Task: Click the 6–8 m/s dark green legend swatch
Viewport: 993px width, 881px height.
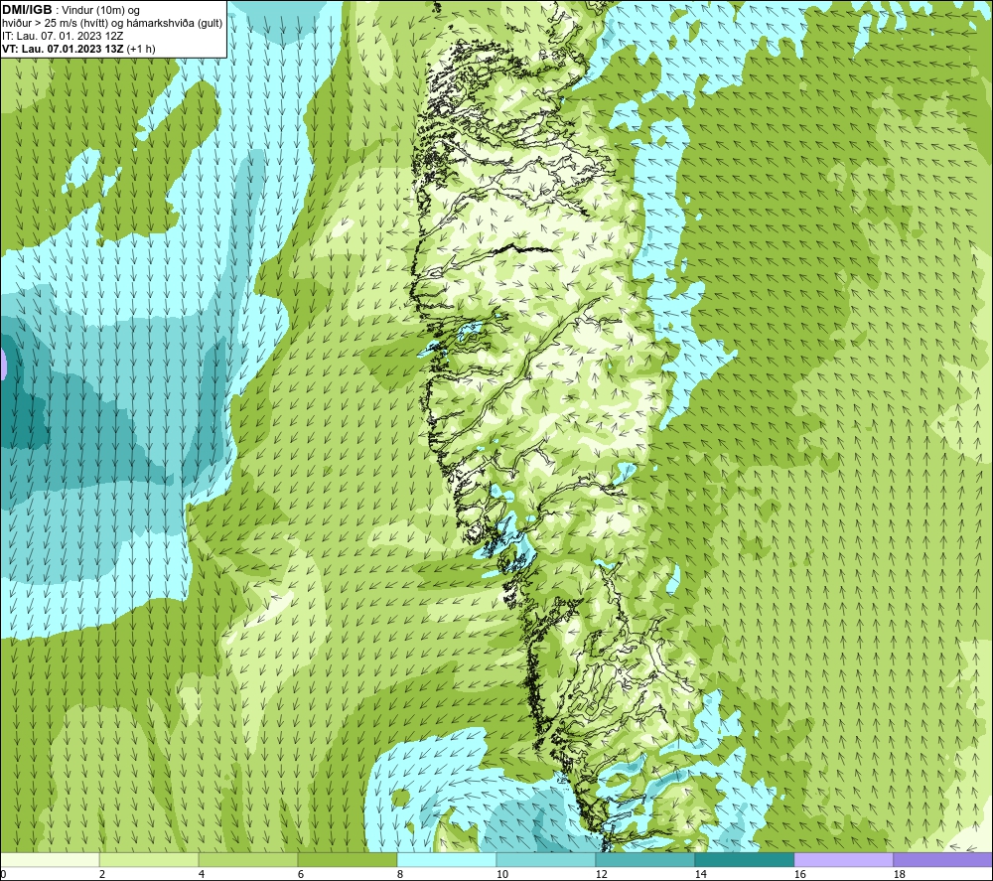Action: 347,859
